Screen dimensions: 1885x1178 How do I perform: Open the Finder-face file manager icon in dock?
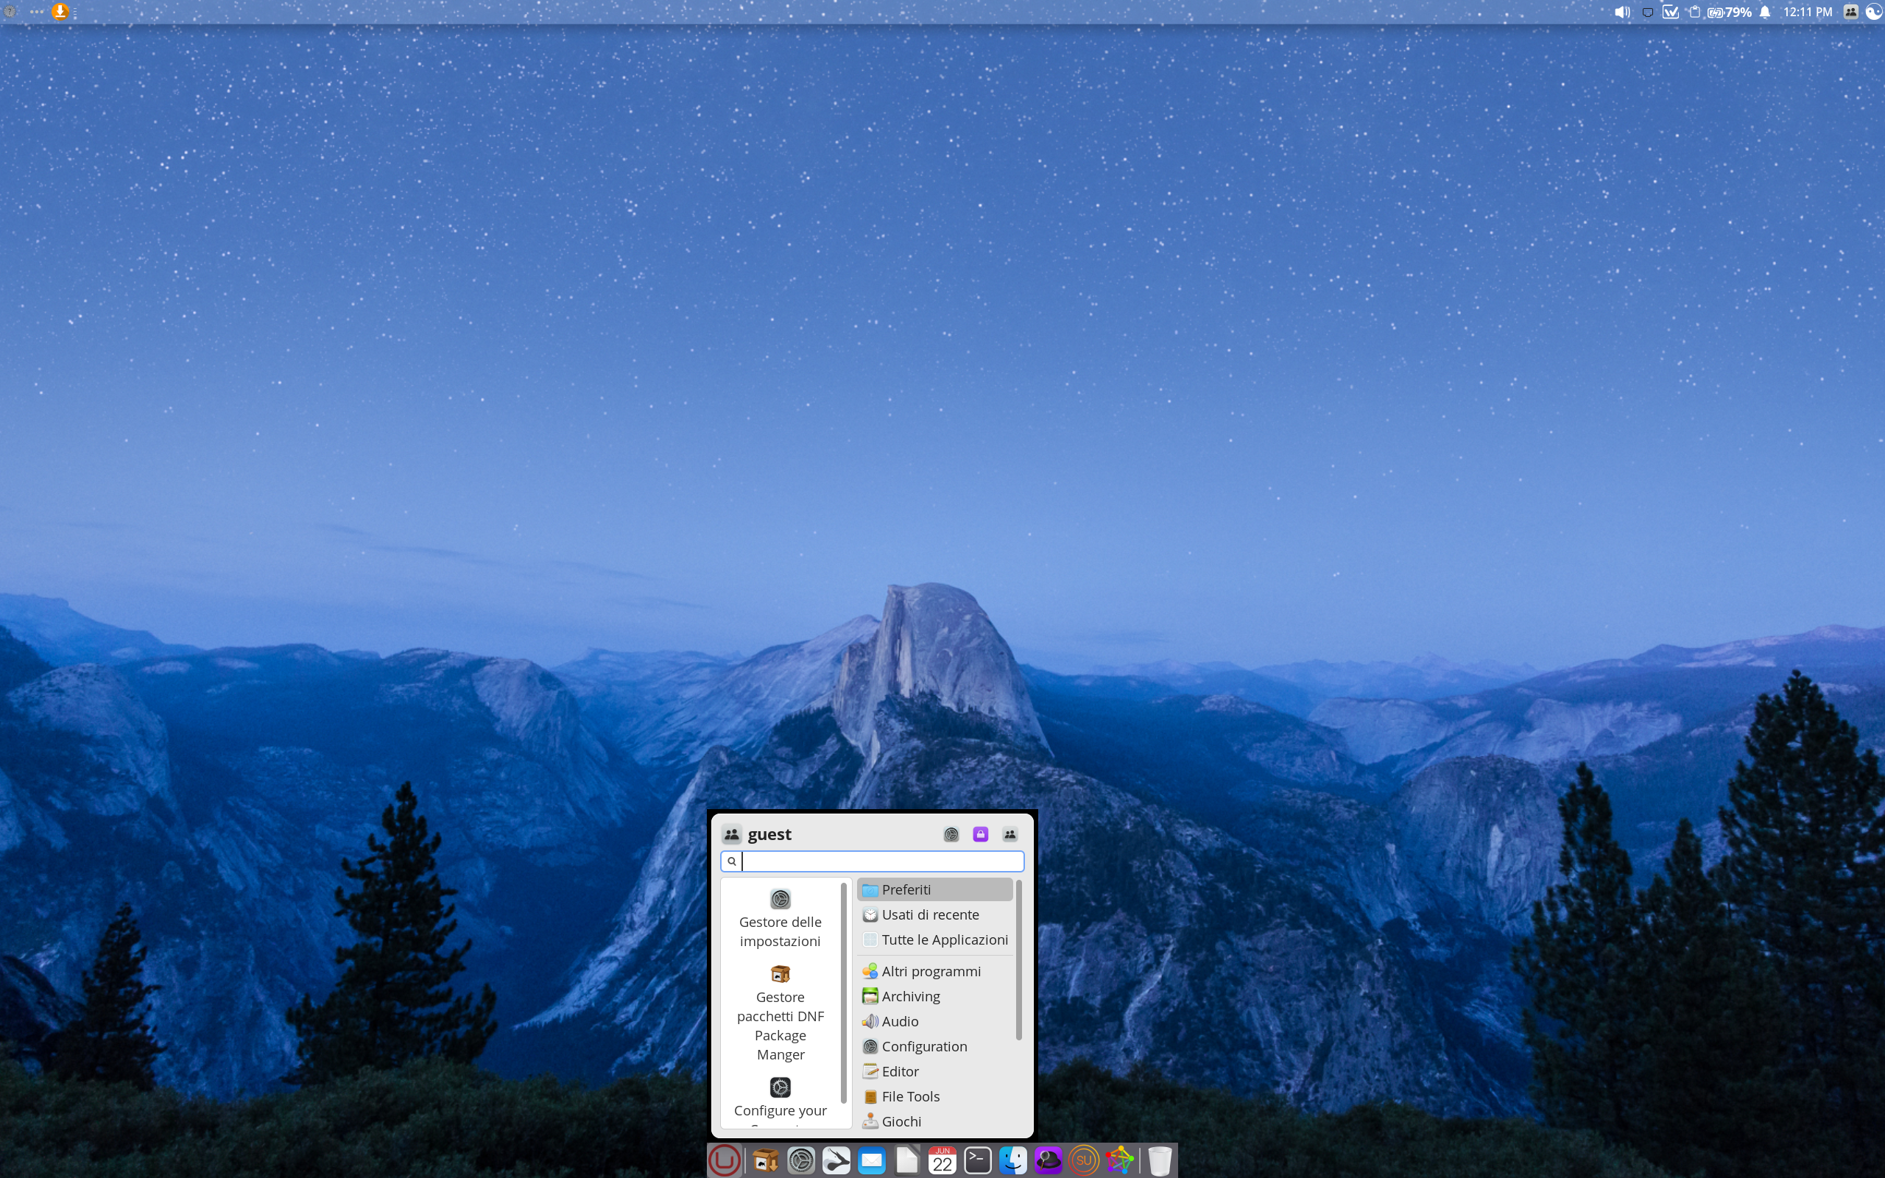point(1012,1161)
